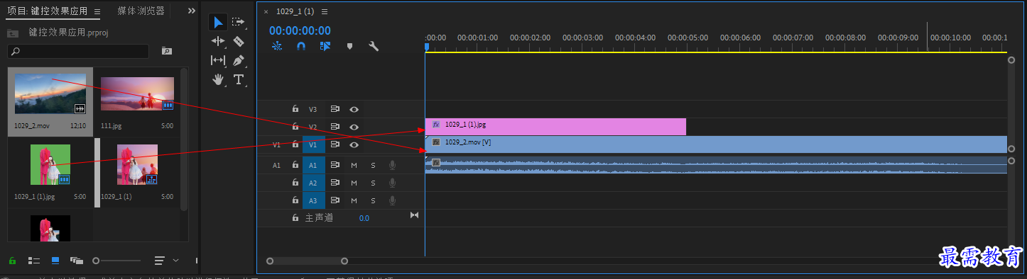This screenshot has width=1027, height=279.
Task: Click the 00:00:00:00 playhead timecode
Action: click(300, 30)
